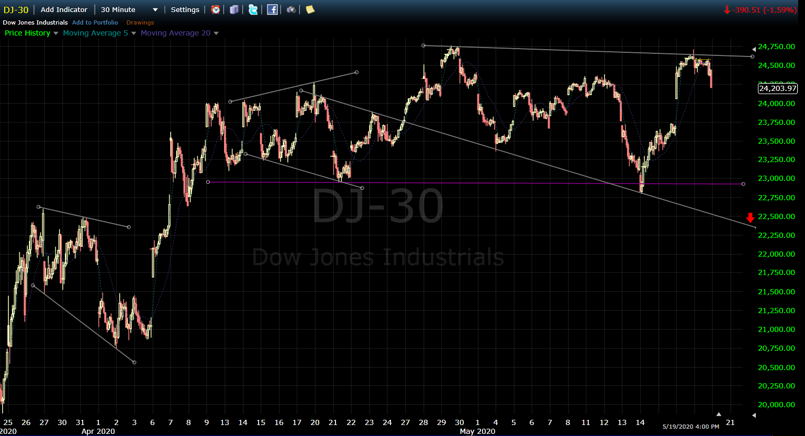Select the Moving Average 20 indicator label

click(x=175, y=33)
